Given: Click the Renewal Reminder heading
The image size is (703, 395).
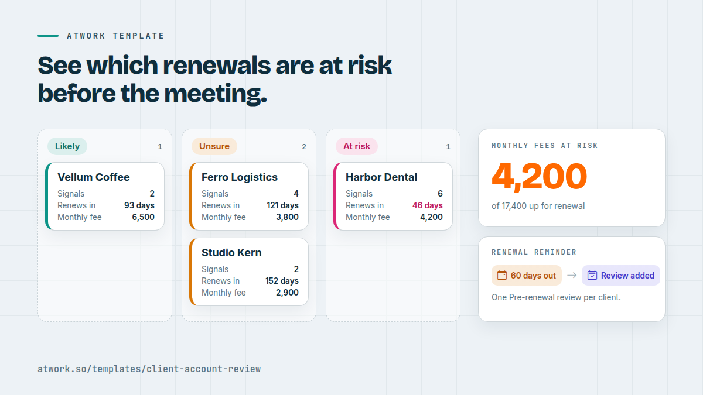Looking at the screenshot, I should click(534, 252).
